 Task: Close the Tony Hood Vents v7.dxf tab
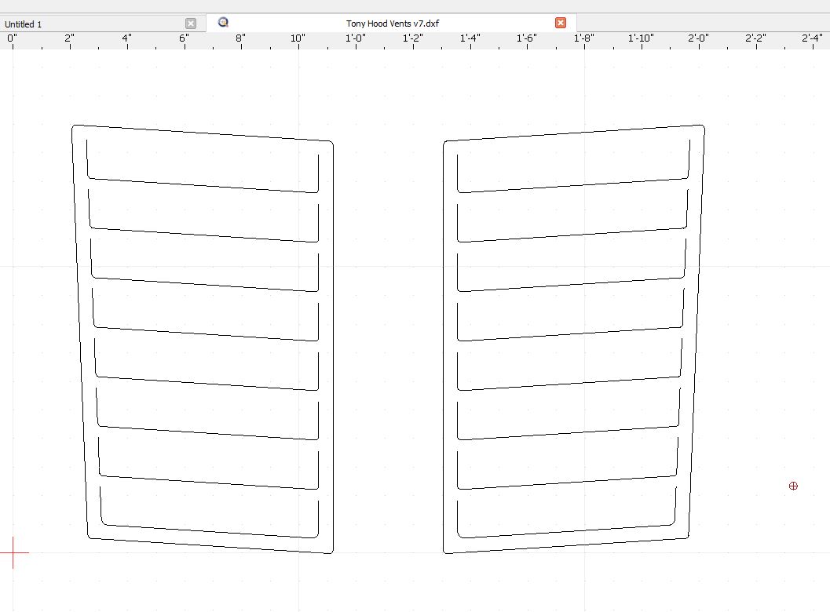pos(561,23)
